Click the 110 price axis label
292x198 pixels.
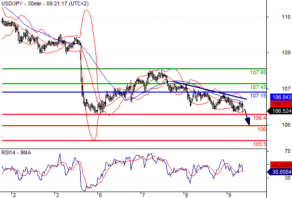(x=286, y=17)
